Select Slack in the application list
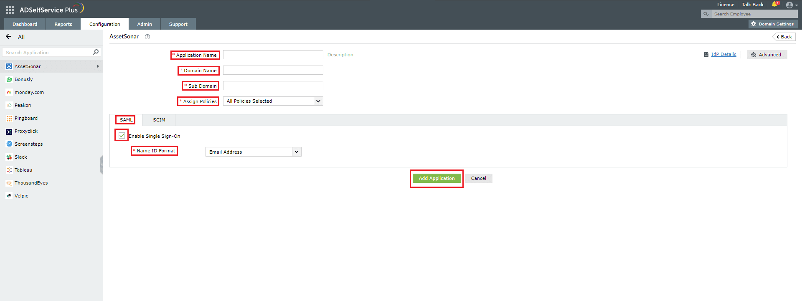Viewport: 802px width, 301px height. pyautogui.click(x=51, y=157)
